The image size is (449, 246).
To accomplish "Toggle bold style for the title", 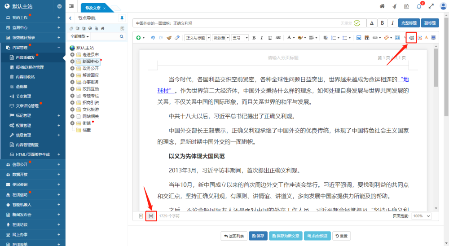I will [383, 23].
